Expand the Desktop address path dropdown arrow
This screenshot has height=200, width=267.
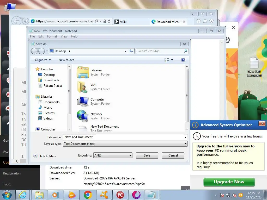click(125, 51)
